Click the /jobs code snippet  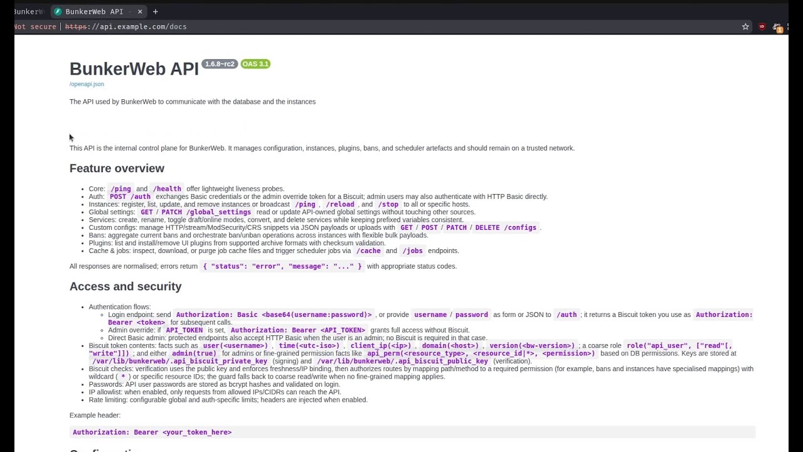tap(412, 251)
